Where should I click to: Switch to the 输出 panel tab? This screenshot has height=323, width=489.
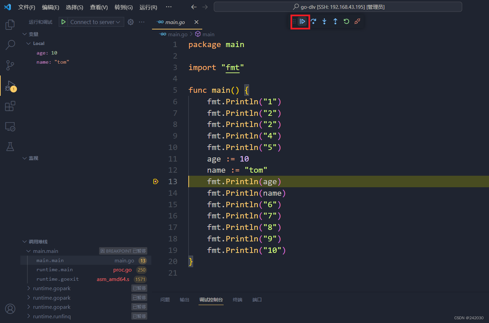tap(185, 300)
